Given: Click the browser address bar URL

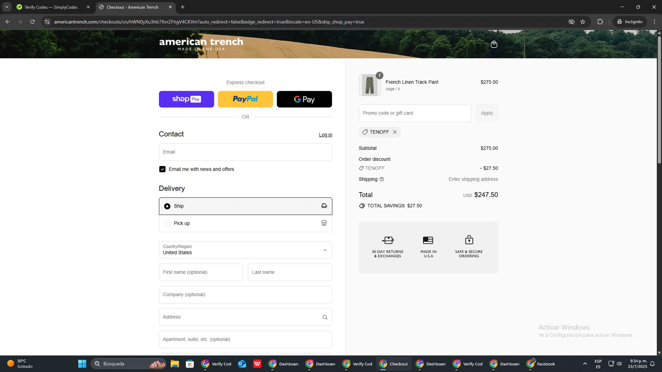Looking at the screenshot, I should point(209,22).
